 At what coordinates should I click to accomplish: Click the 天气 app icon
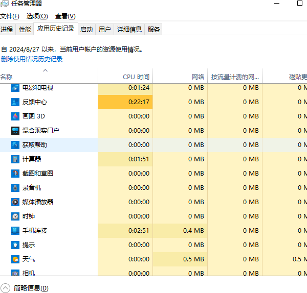15,259
